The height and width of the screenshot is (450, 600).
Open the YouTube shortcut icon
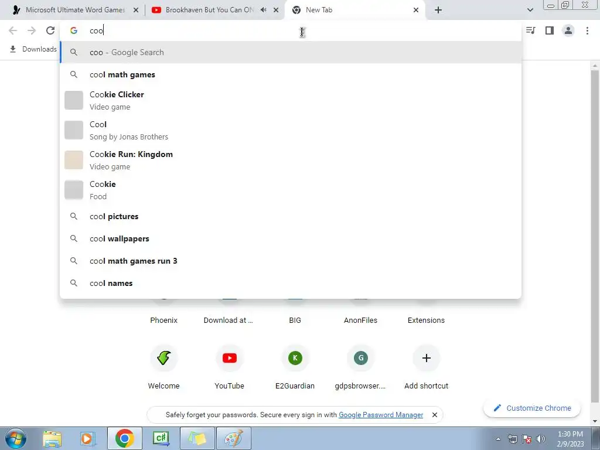tap(230, 358)
